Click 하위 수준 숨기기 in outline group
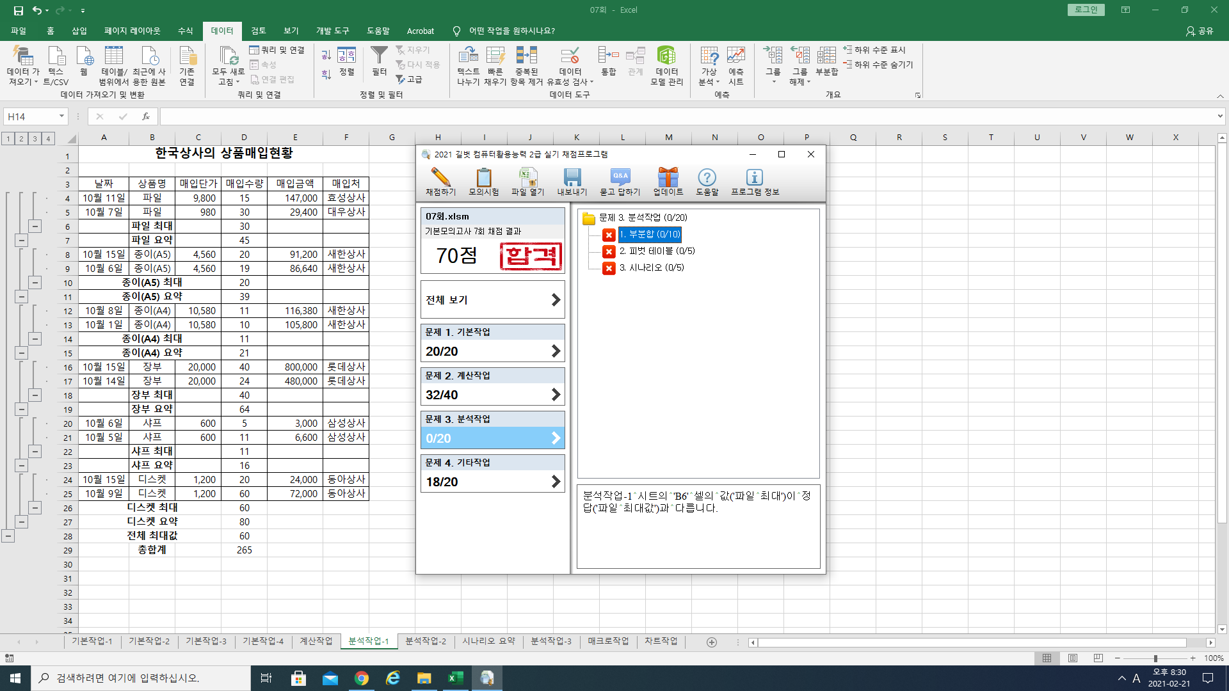The height and width of the screenshot is (691, 1229). [878, 65]
